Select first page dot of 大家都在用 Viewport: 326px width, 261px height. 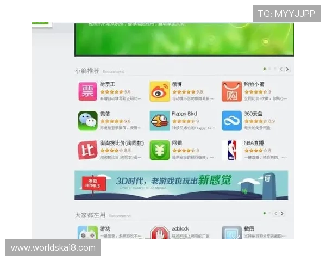tap(265, 213)
